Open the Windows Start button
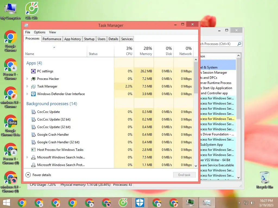The height and width of the screenshot is (208, 278). (x=7, y=203)
